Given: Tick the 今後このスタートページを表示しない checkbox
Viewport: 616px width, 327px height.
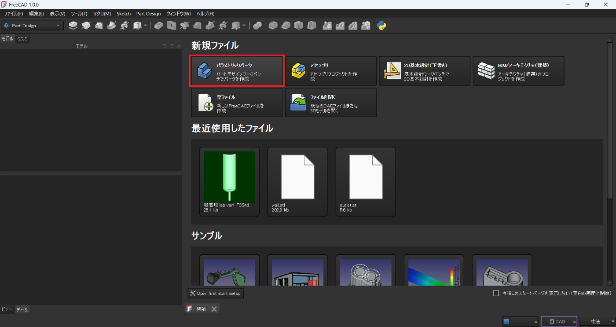Looking at the screenshot, I should [496, 293].
